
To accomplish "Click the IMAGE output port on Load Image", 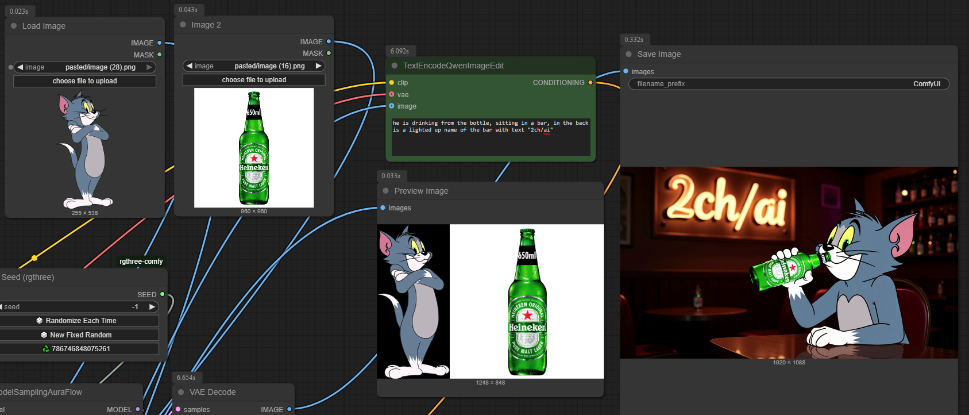I will 160,43.
